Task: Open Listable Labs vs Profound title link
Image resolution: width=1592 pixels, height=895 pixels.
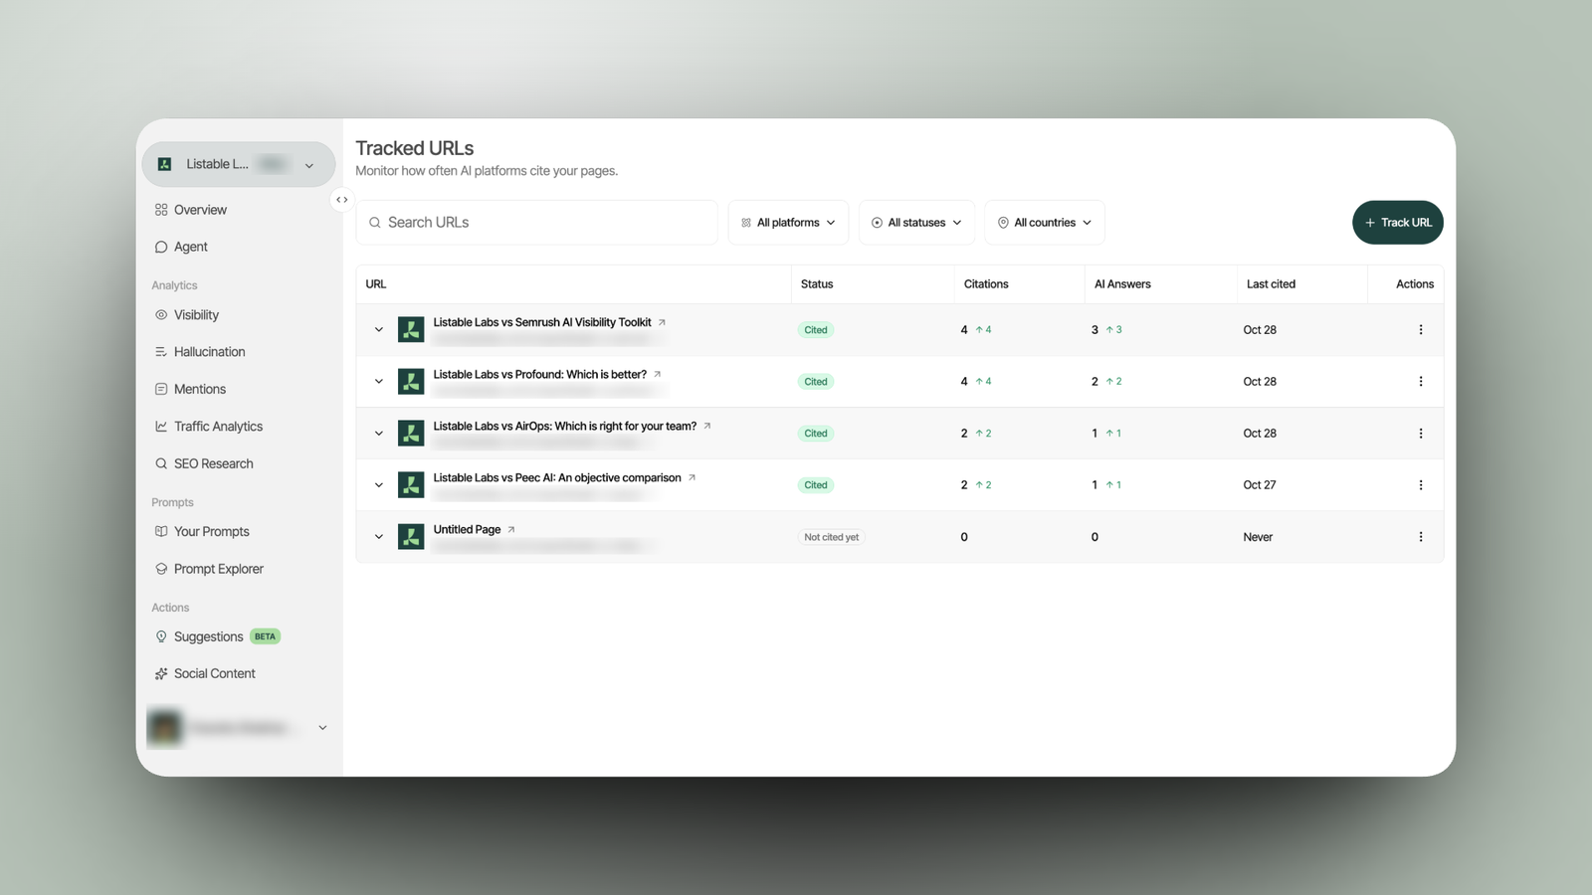Action: tap(539, 374)
